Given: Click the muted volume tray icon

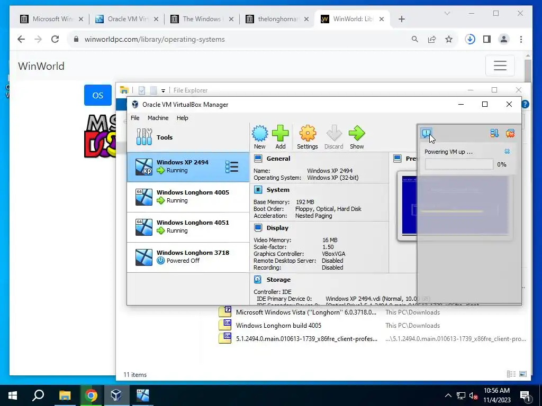Looking at the screenshot, I should 473,395.
